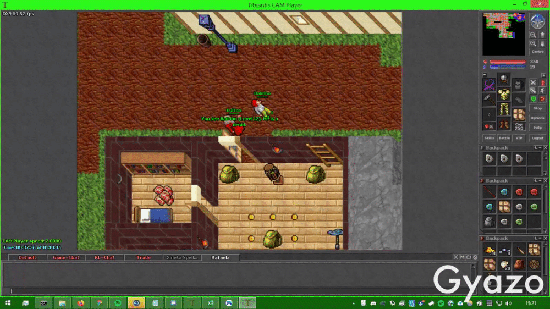Screen dimensions: 550x309
Task: Click the top Backpack panel's scroll-down arrow
Action: [546, 173]
